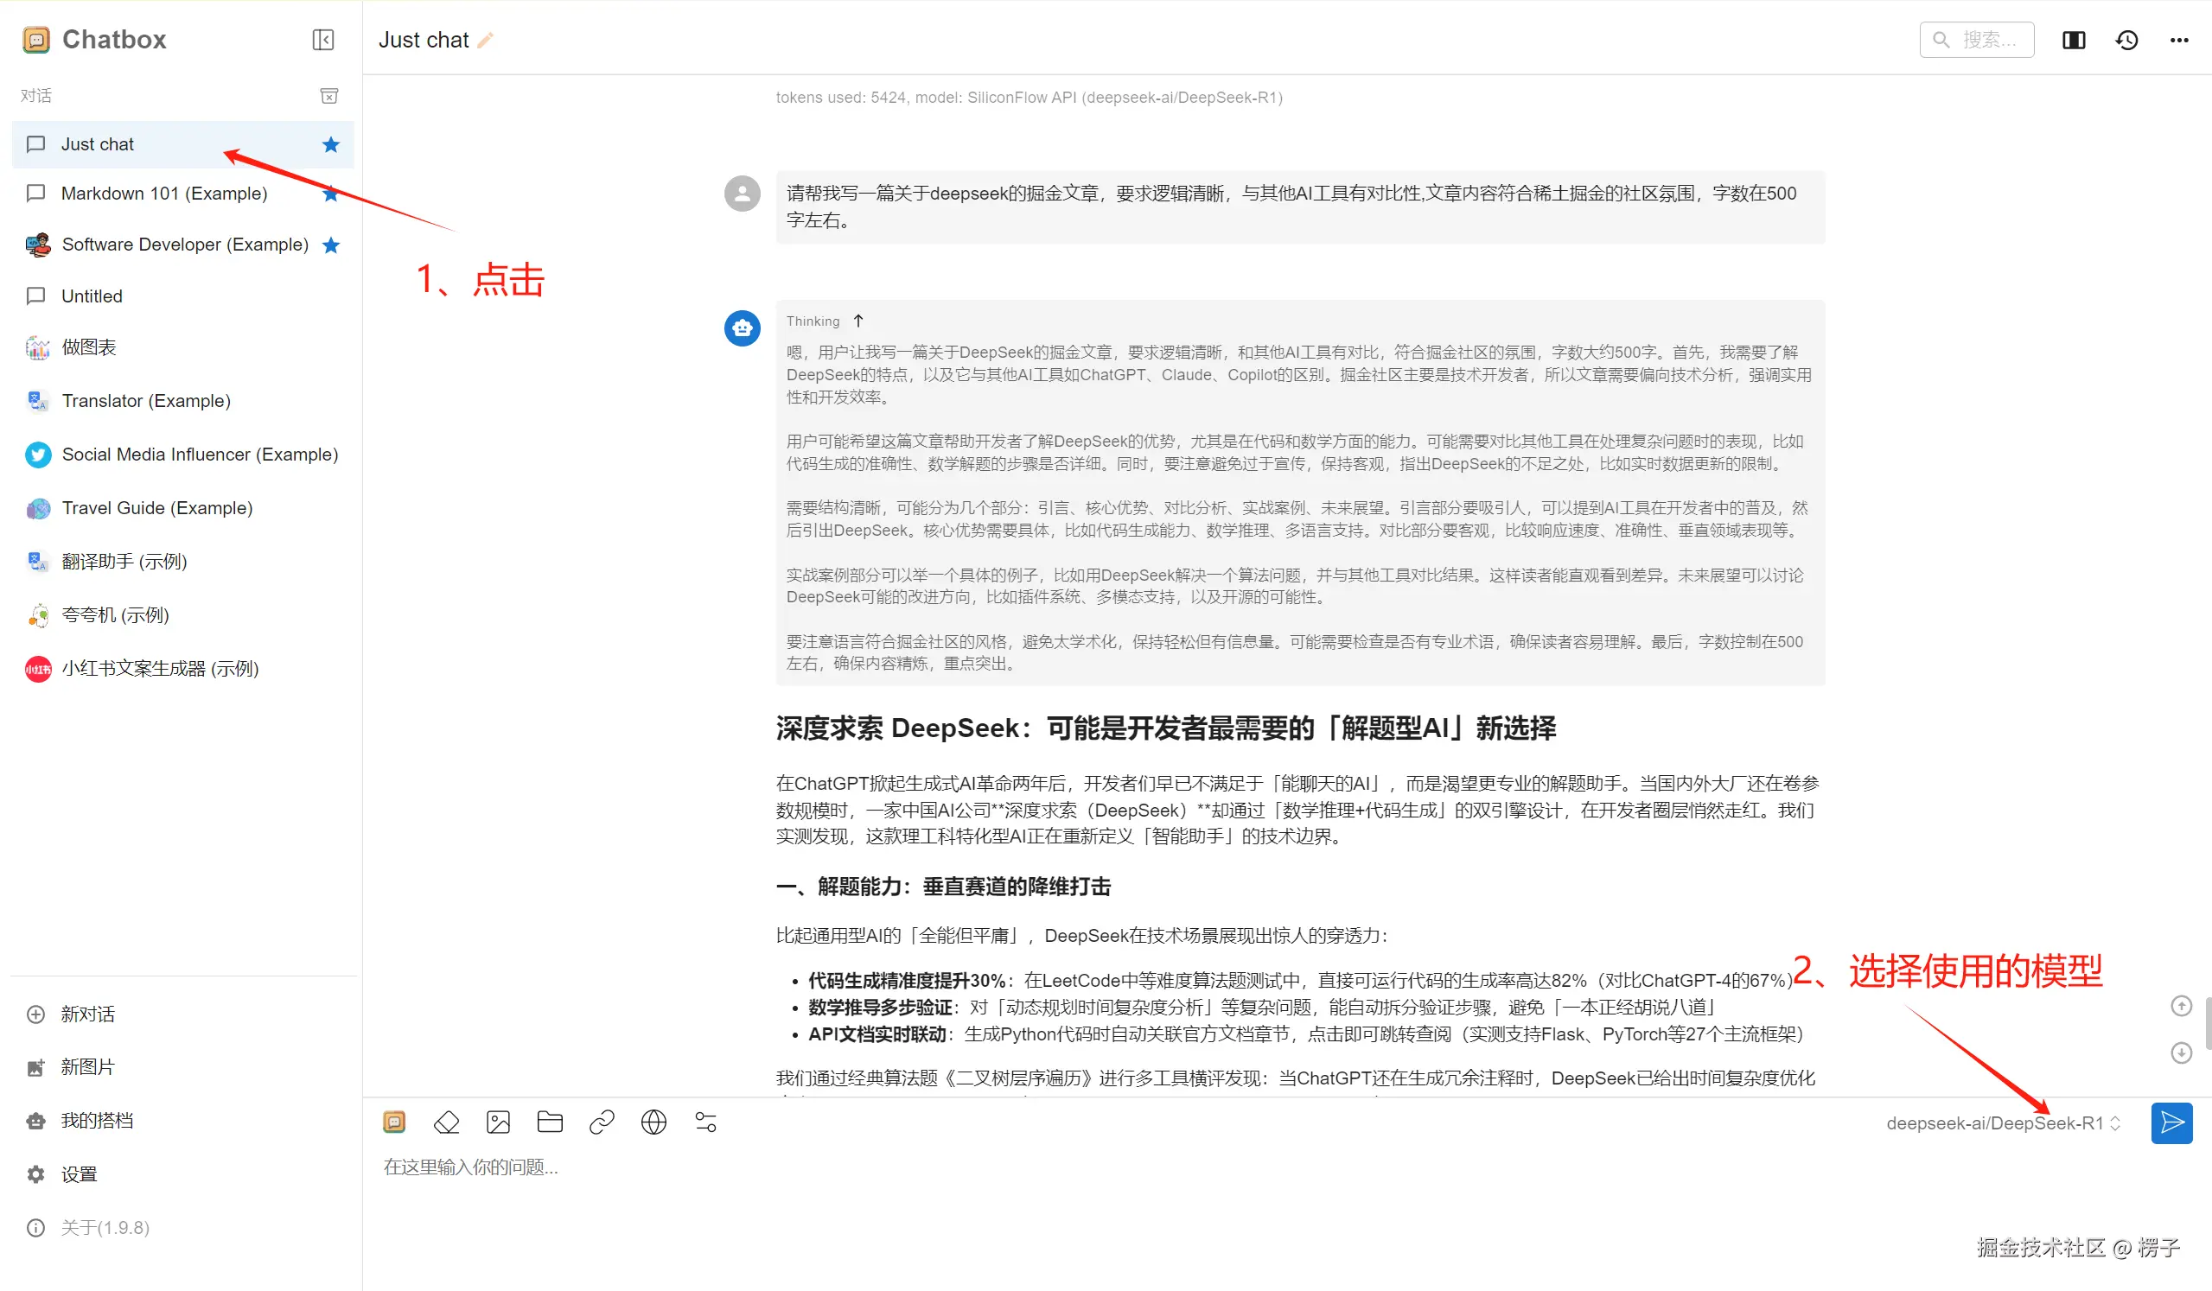Screen dimensions: 2212x1291
Task: Open 小红书文案生成器 (示例) conversation
Action: 182,669
